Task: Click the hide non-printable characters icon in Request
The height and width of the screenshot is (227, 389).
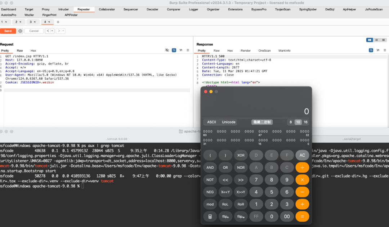Action: click(167, 50)
